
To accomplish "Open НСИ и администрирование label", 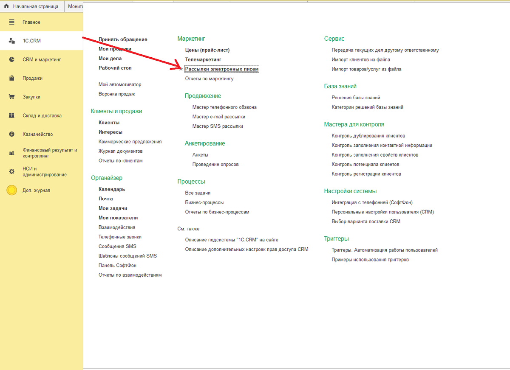I will (x=45, y=171).
